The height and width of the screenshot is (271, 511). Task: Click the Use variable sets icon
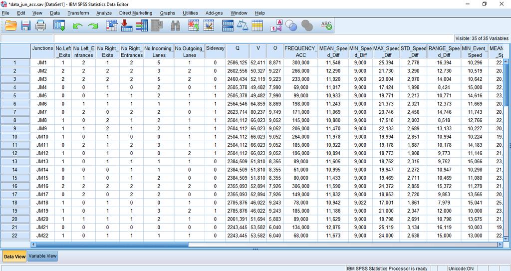(291, 25)
